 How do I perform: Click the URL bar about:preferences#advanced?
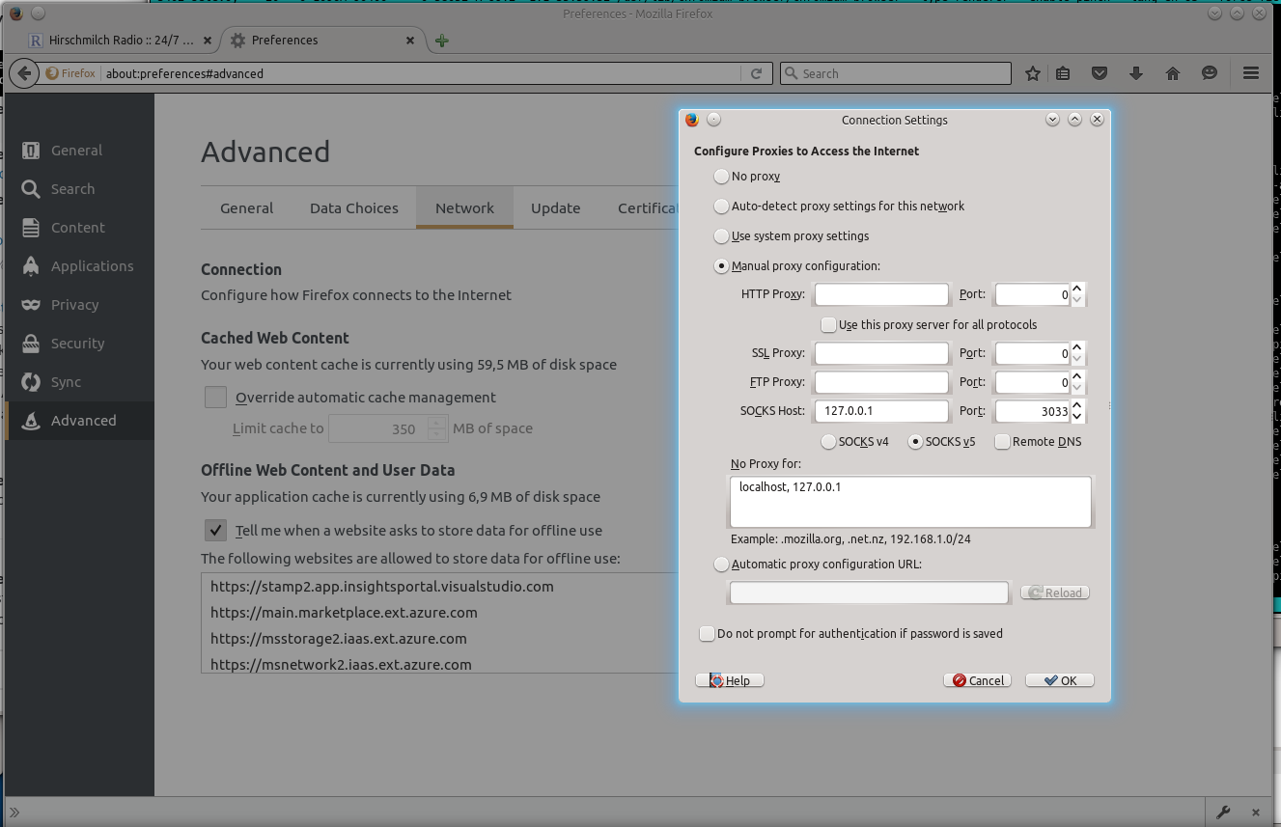click(422, 73)
